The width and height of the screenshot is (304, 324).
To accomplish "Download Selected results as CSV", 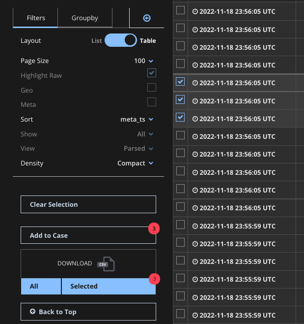I will [109, 286].
